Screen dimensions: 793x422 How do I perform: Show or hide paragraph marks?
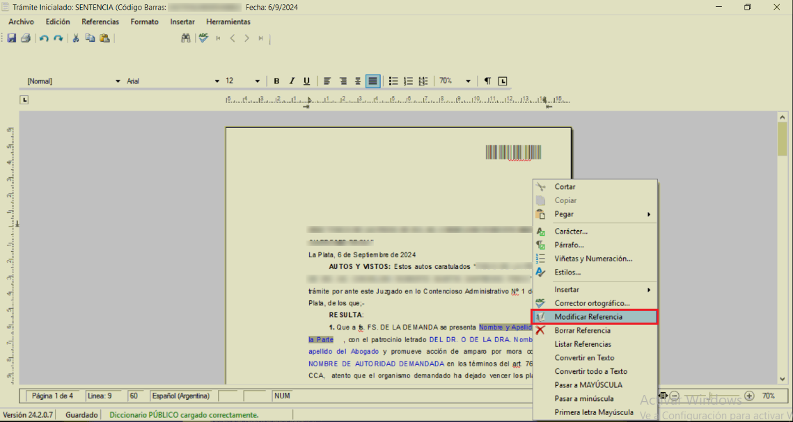coord(487,81)
